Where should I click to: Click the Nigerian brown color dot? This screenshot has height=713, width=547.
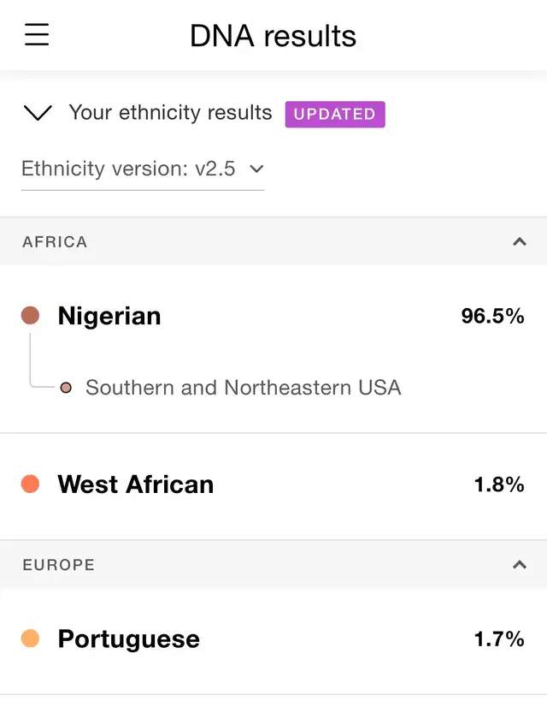[31, 316]
